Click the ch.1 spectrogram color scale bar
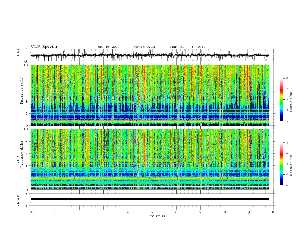Image resolution: width=308 pixels, height=238 pixels. point(282,100)
